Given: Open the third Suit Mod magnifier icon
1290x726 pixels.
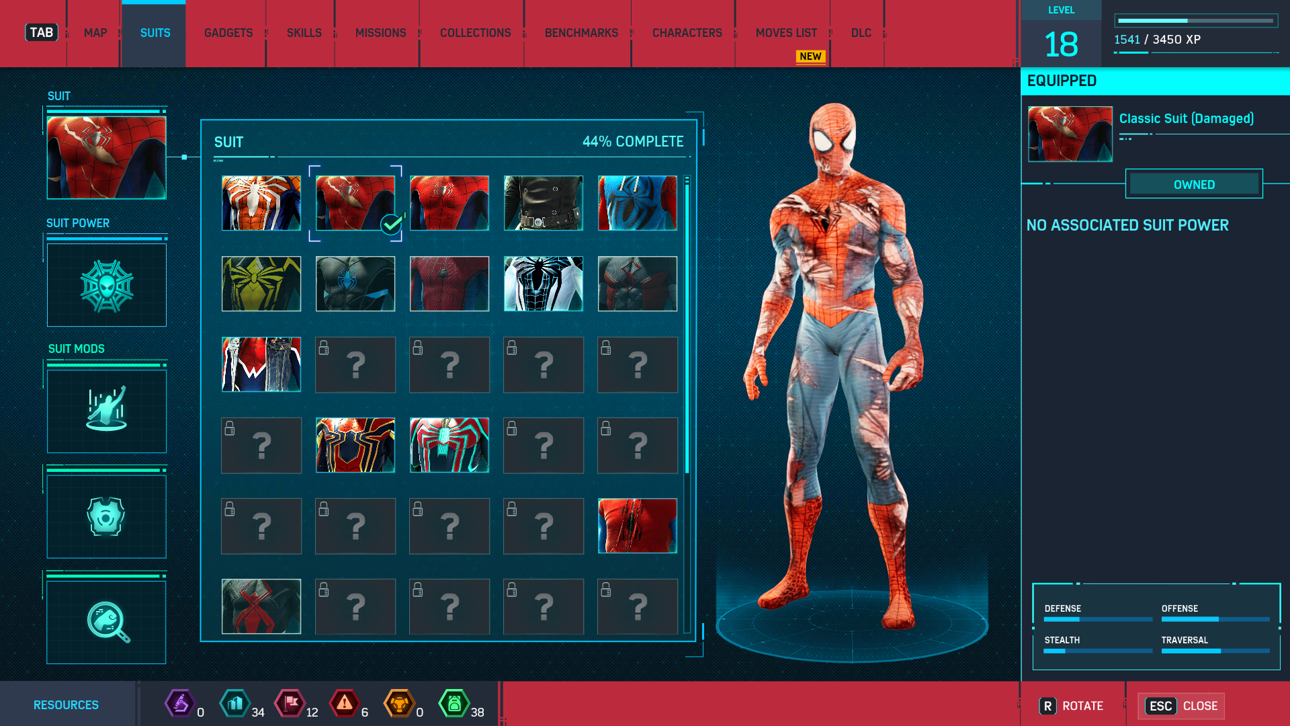Looking at the screenshot, I should click(106, 622).
